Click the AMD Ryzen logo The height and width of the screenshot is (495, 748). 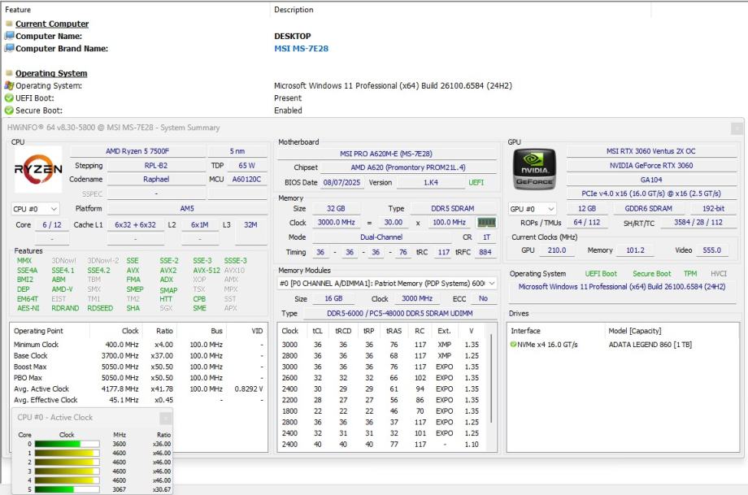(38, 168)
